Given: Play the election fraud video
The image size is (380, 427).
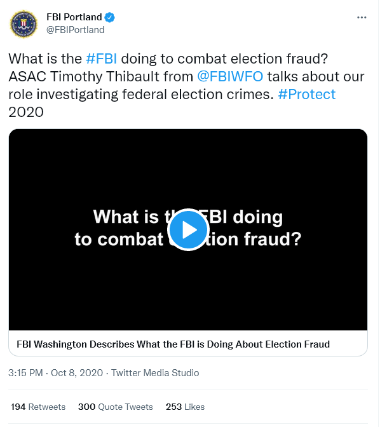Looking at the screenshot, I should click(x=188, y=229).
